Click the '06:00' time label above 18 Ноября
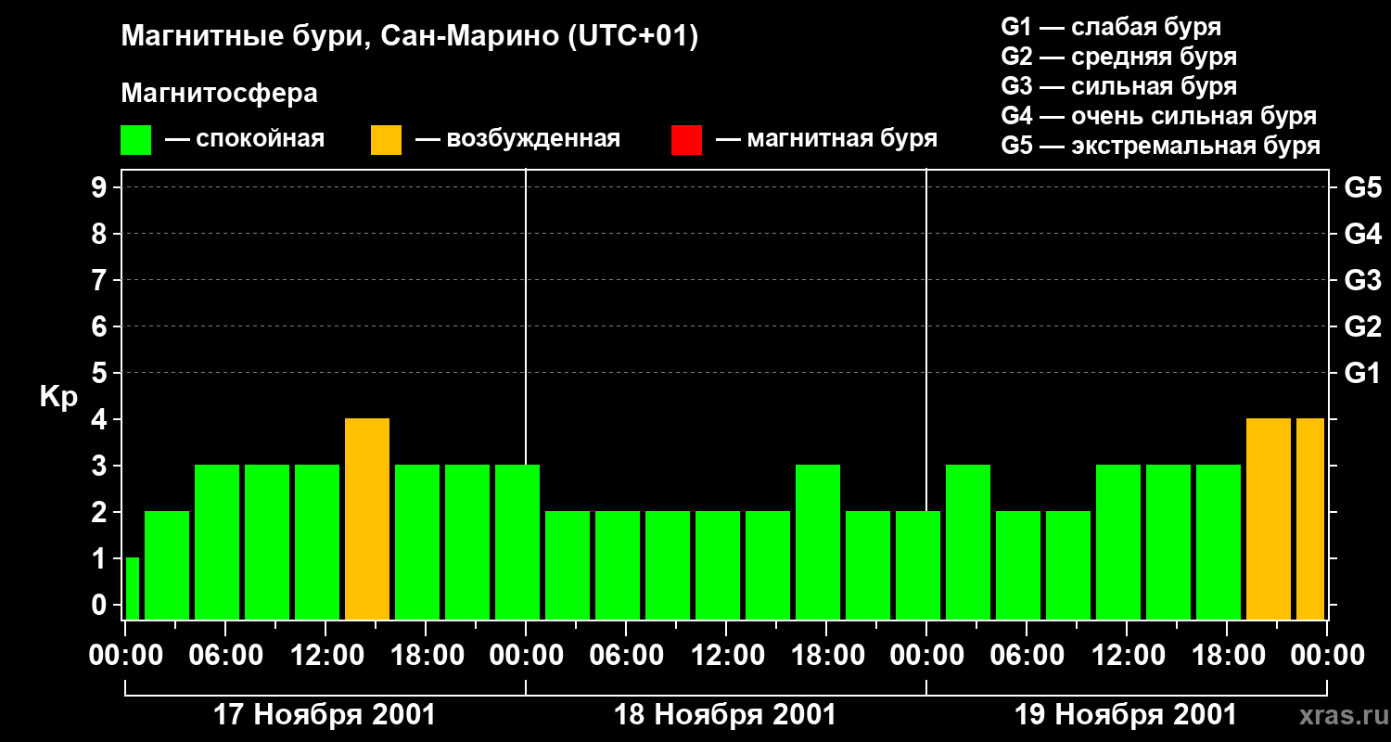1391x742 pixels. click(x=626, y=655)
